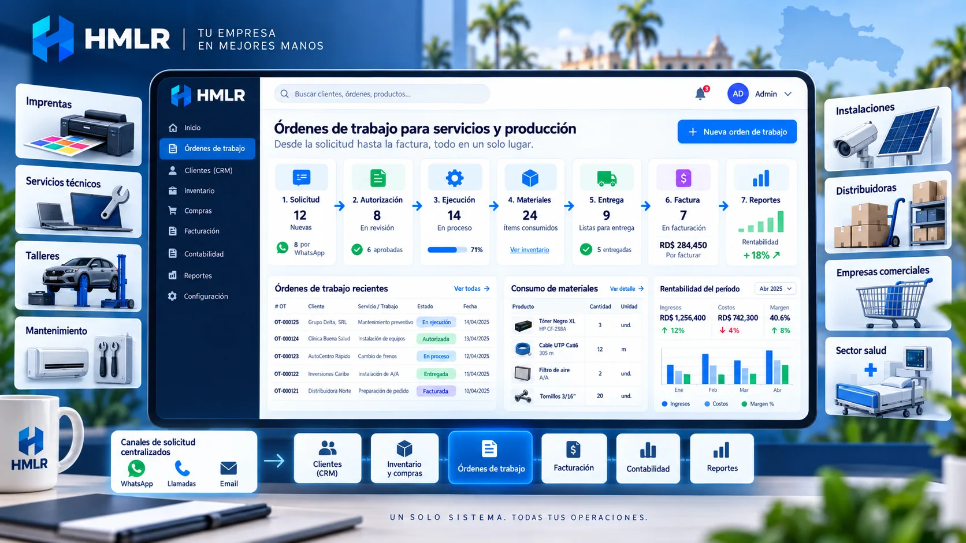Click the En proceso status badge

(436, 356)
